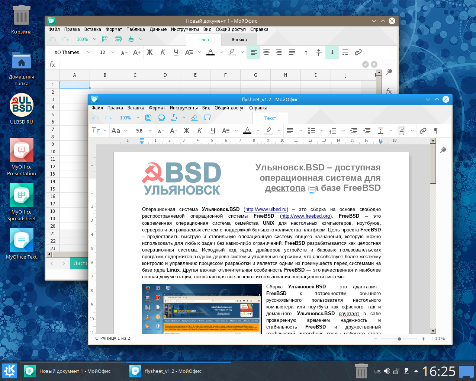Click the eraser clear formatting icon
This screenshot has width=476, height=381.
point(194,118)
